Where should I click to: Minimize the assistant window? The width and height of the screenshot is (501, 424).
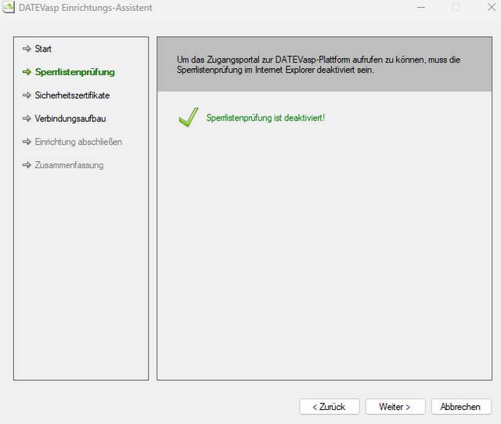[421, 7]
